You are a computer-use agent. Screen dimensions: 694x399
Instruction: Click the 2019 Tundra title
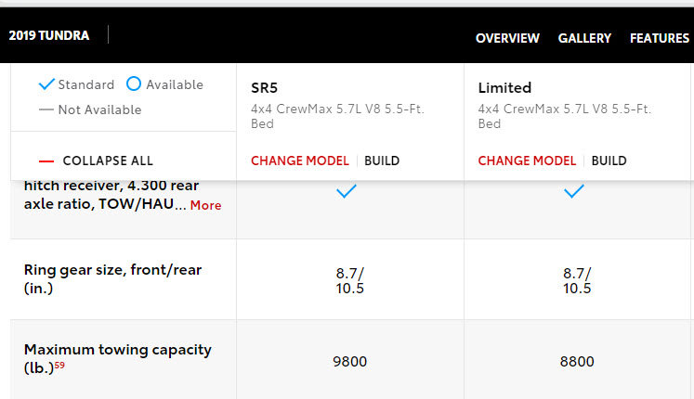coord(49,35)
